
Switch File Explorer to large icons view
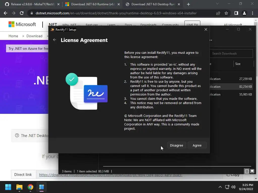point(252,171)
